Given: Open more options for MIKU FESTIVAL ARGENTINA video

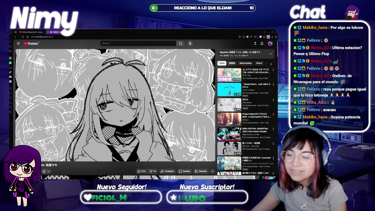Looking at the screenshot, I should click(273, 129).
